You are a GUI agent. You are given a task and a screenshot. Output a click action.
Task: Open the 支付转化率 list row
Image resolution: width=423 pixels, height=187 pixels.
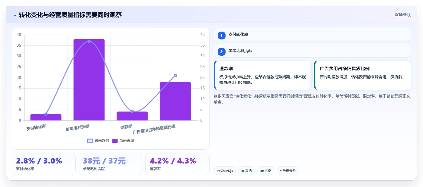(312, 35)
